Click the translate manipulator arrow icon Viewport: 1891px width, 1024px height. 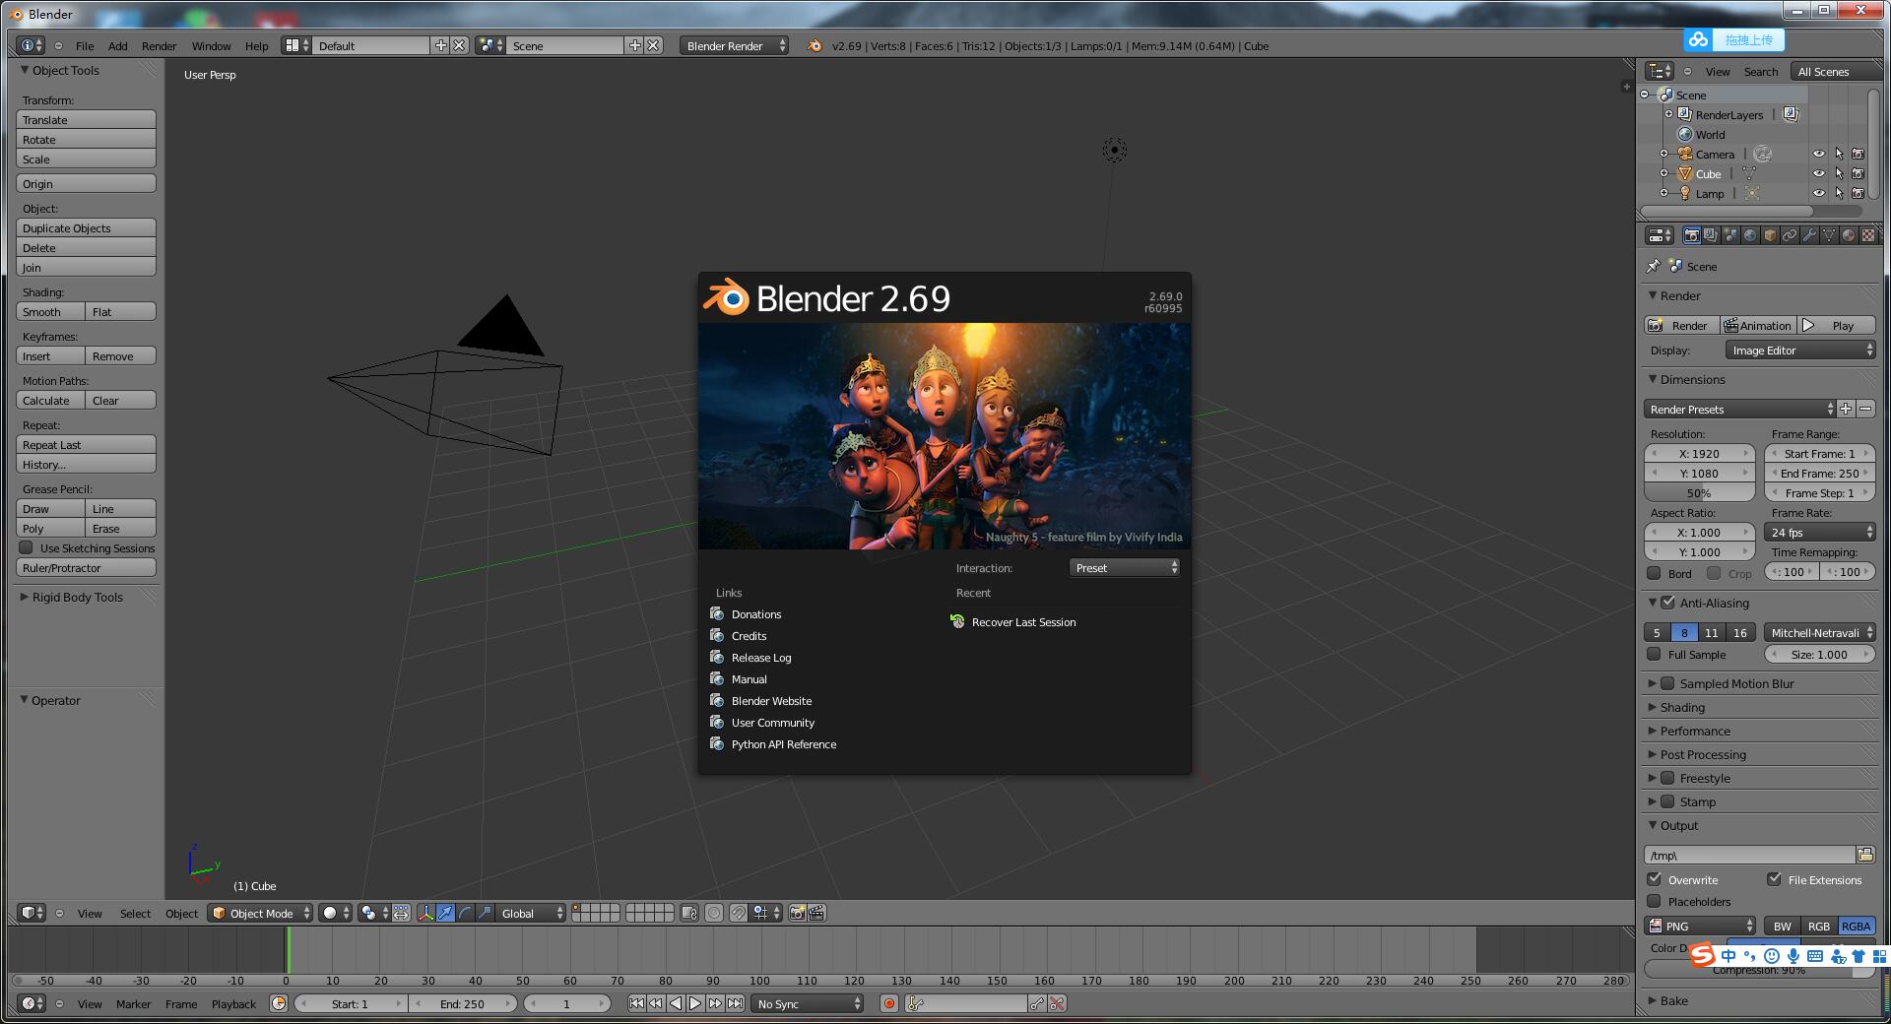(x=445, y=914)
